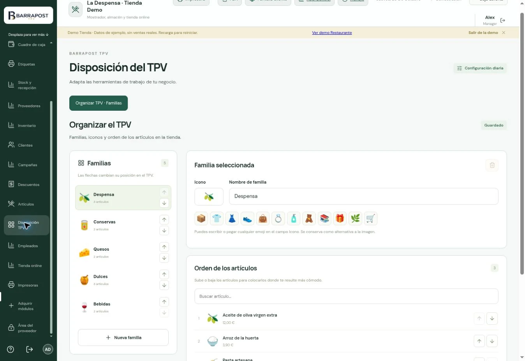Move Arroz de la huerta up
Viewport: 525px width, 361px height.
click(479, 341)
